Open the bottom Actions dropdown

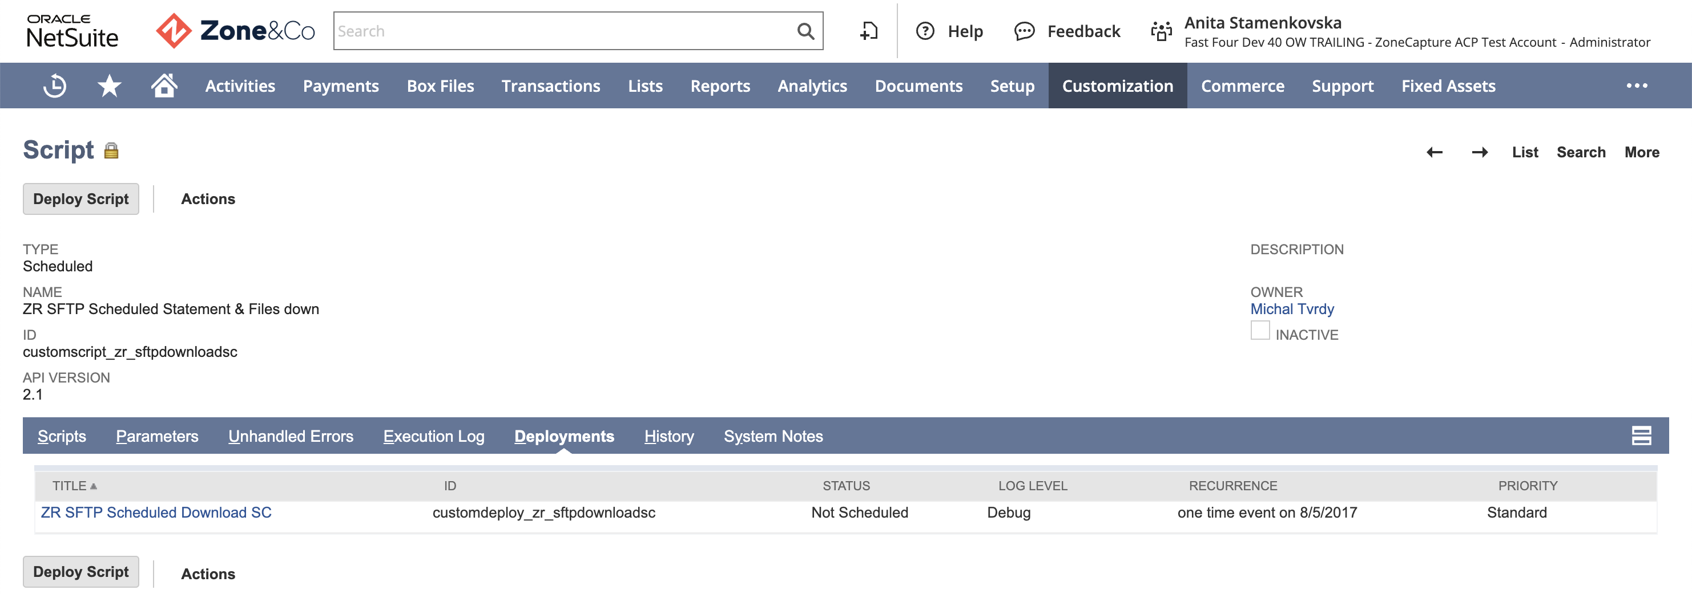208,573
